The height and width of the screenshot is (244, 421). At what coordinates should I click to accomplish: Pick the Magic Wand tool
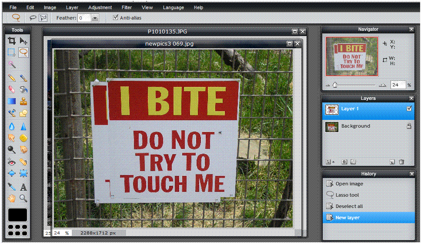point(12,64)
